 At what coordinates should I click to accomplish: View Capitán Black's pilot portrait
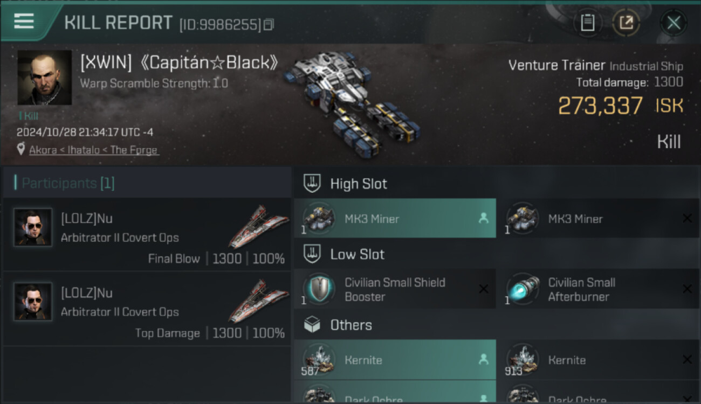[45, 78]
